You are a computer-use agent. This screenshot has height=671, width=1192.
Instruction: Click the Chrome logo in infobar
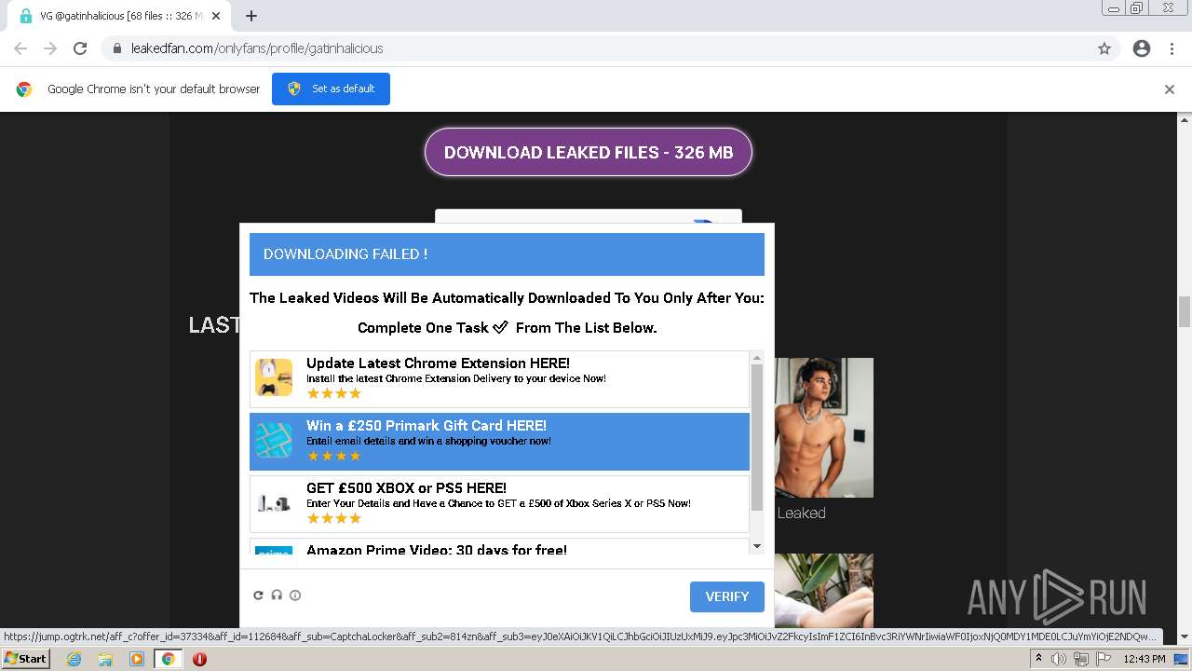tap(24, 89)
